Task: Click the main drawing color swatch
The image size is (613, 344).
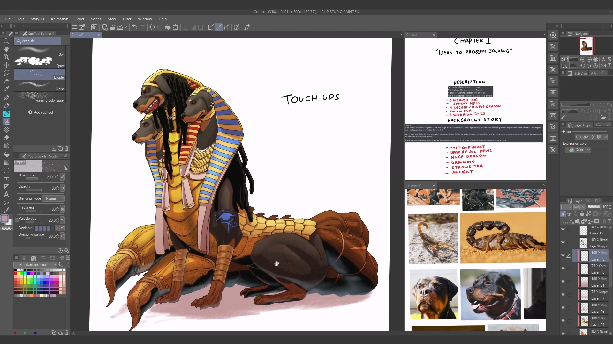Action: pos(4,219)
